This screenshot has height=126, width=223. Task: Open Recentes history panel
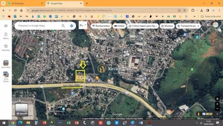click(x=6, y=48)
